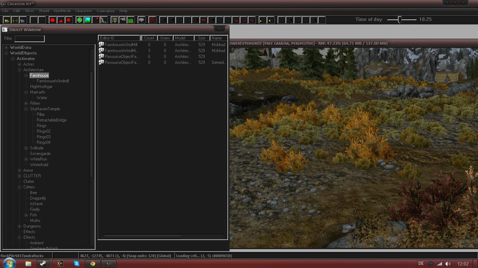Collapse the Critters tree node
This screenshot has width=478, height=268.
pyautogui.click(x=20, y=187)
